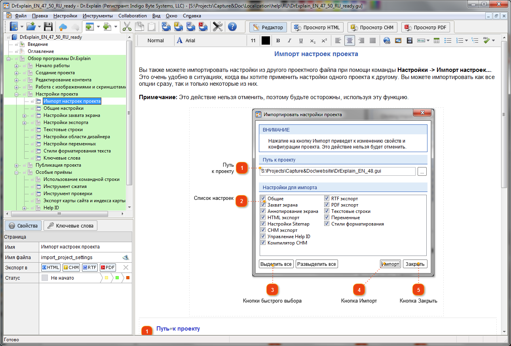Open the Файл menu

(21, 16)
